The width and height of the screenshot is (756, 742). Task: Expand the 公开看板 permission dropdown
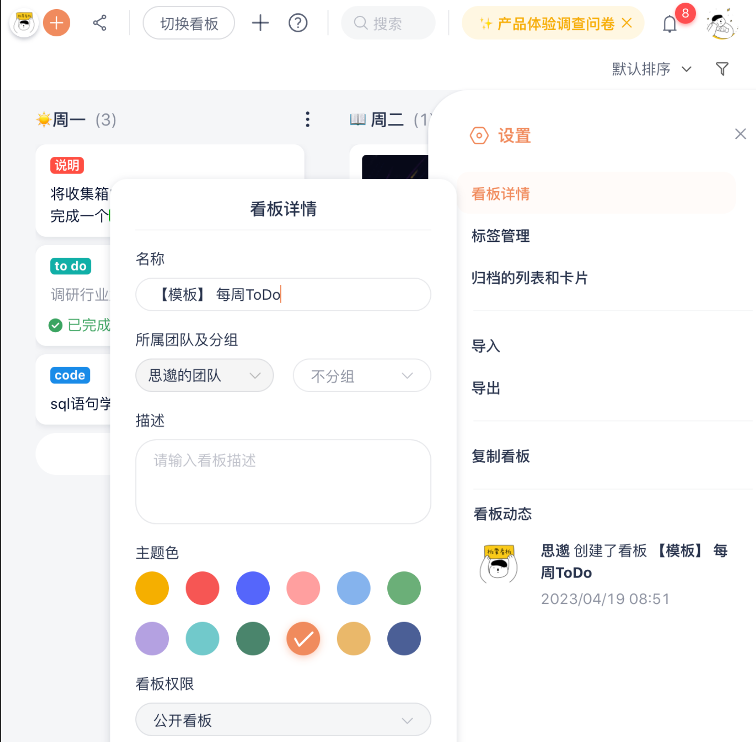[x=283, y=720]
